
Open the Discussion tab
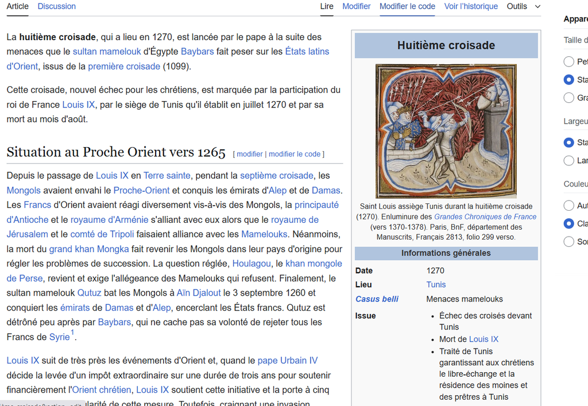(x=57, y=6)
